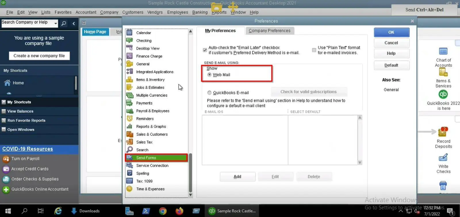This screenshot has width=460, height=217.
Task: Open the COVID-19 Resources link
Action: point(28,149)
